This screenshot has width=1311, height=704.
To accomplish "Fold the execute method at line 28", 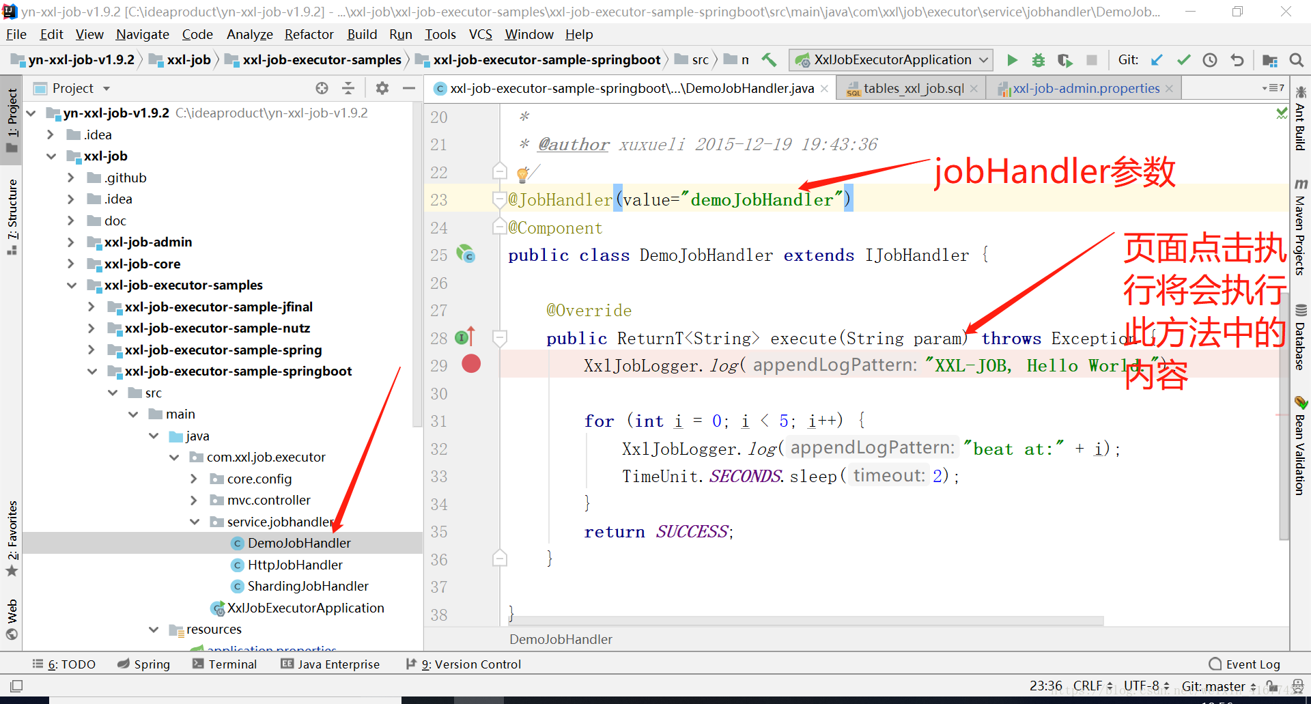I will [499, 337].
